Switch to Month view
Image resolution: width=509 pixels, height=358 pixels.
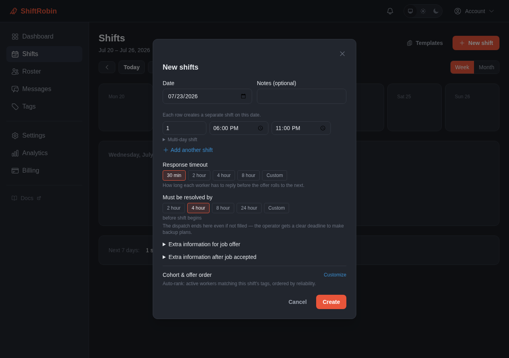coord(486,67)
